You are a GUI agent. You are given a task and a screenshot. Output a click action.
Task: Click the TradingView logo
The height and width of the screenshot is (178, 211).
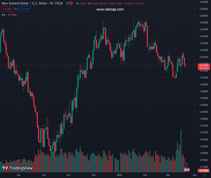[x=17, y=168]
